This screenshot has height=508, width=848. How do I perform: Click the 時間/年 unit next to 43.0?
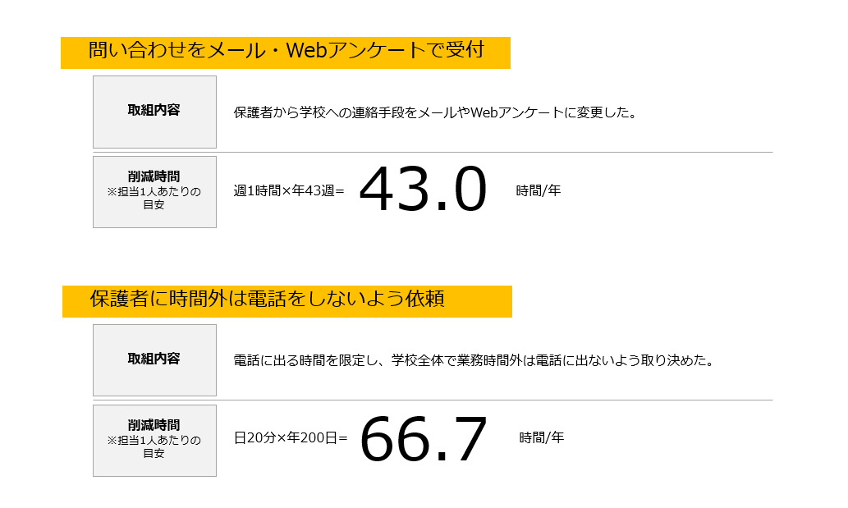pos(539,191)
